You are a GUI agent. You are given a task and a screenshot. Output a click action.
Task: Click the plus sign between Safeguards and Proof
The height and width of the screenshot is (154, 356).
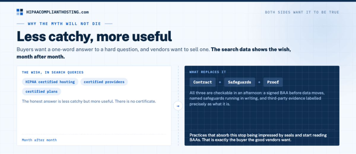point(259,82)
